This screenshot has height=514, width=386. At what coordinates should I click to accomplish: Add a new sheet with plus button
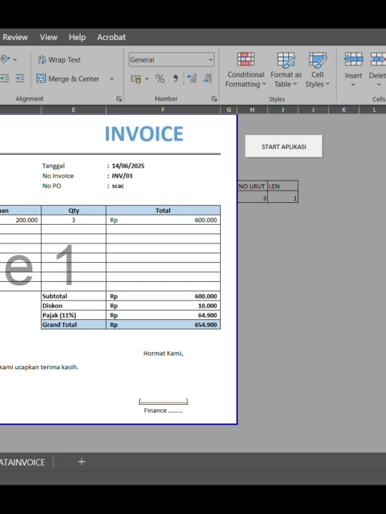81,462
